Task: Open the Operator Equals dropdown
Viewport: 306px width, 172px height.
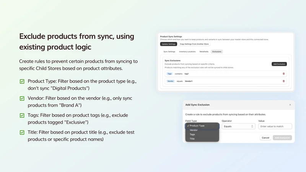Action: point(238,127)
